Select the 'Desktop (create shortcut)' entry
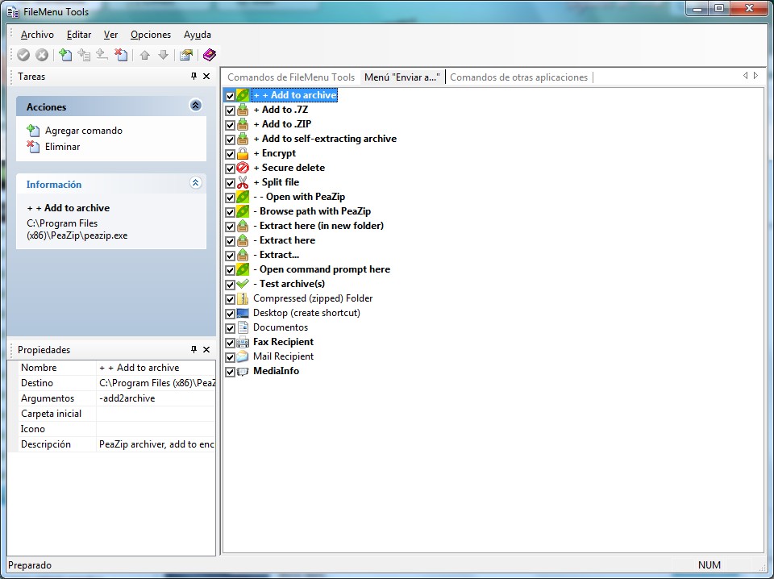 pos(306,313)
